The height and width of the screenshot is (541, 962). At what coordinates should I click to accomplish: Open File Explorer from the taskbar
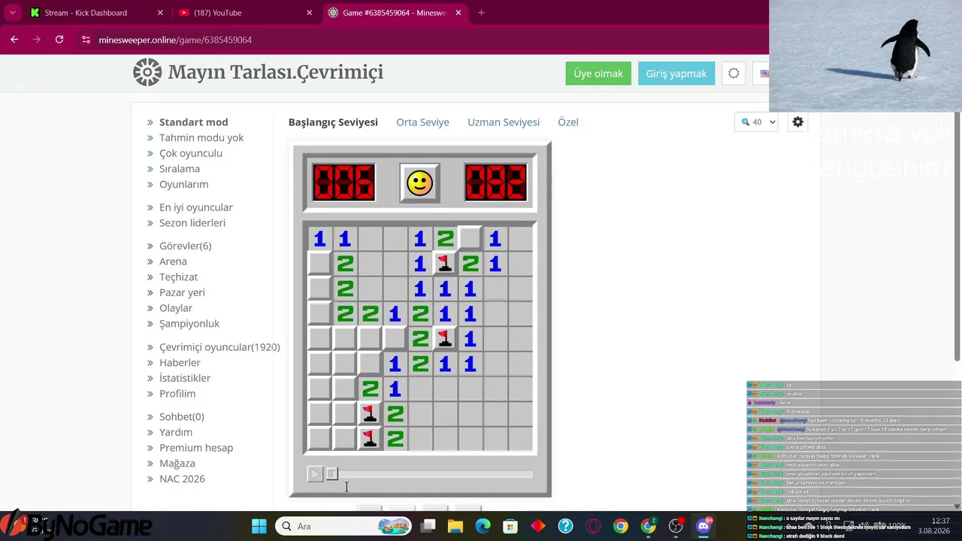click(x=455, y=526)
